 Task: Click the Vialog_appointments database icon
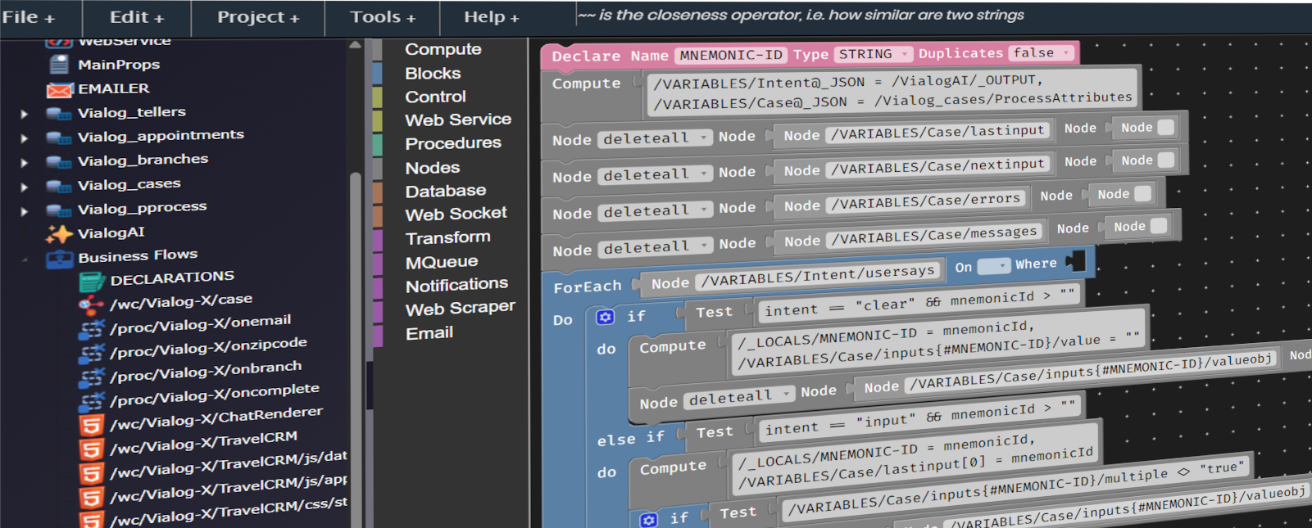point(59,138)
